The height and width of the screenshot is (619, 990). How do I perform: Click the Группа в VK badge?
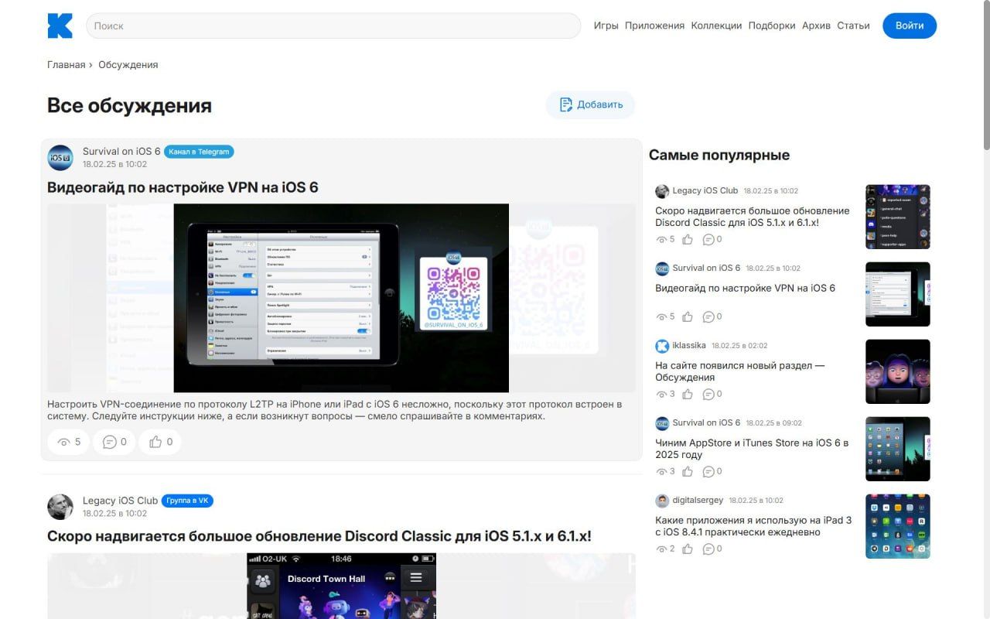coord(187,501)
